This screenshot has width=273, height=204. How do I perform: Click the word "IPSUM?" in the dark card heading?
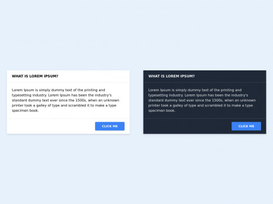(187, 76)
